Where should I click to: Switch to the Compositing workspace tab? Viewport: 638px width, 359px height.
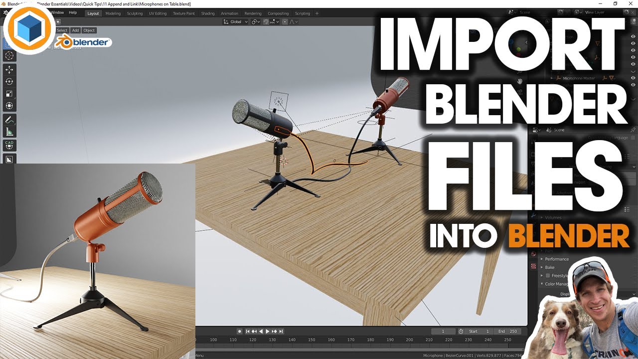(x=278, y=13)
